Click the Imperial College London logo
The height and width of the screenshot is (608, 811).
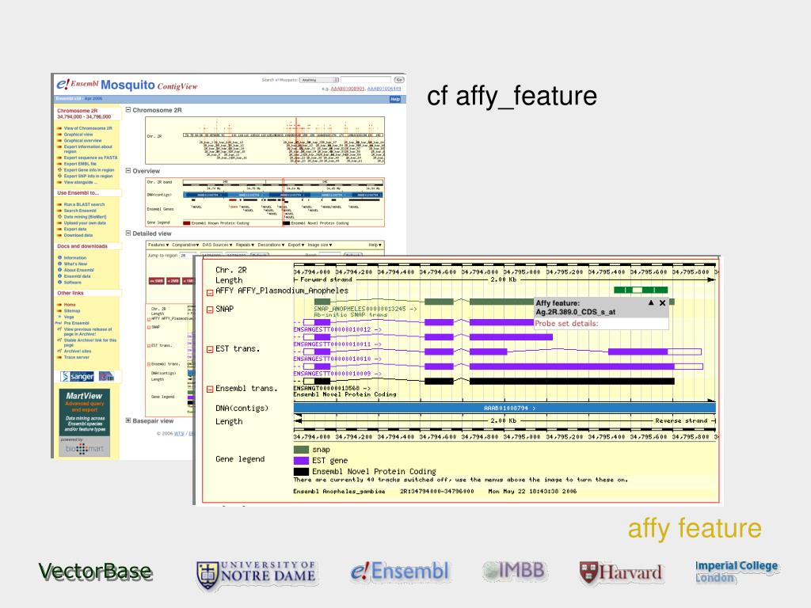(x=737, y=572)
